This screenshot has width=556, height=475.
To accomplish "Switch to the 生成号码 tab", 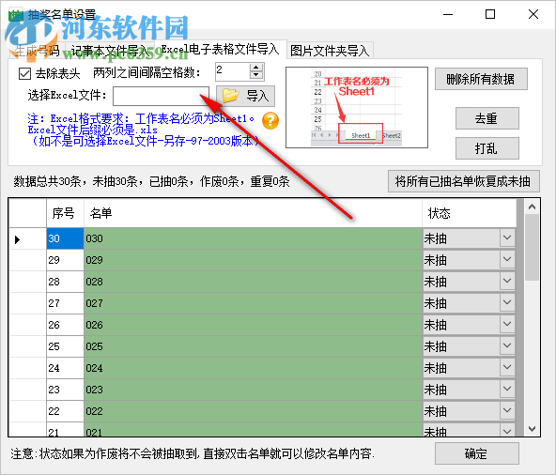I will [37, 51].
